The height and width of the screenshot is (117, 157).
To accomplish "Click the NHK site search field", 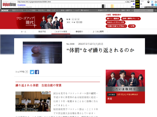I will click(143, 10).
